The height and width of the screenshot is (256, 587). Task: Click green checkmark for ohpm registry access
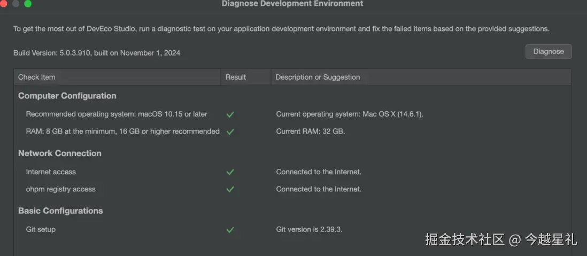coord(230,189)
